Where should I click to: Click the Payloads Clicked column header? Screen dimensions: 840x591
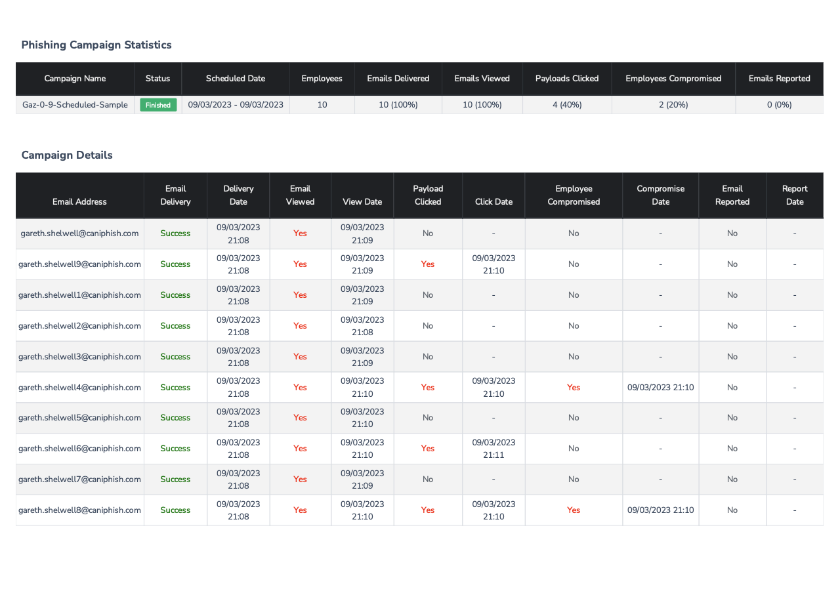[567, 79]
